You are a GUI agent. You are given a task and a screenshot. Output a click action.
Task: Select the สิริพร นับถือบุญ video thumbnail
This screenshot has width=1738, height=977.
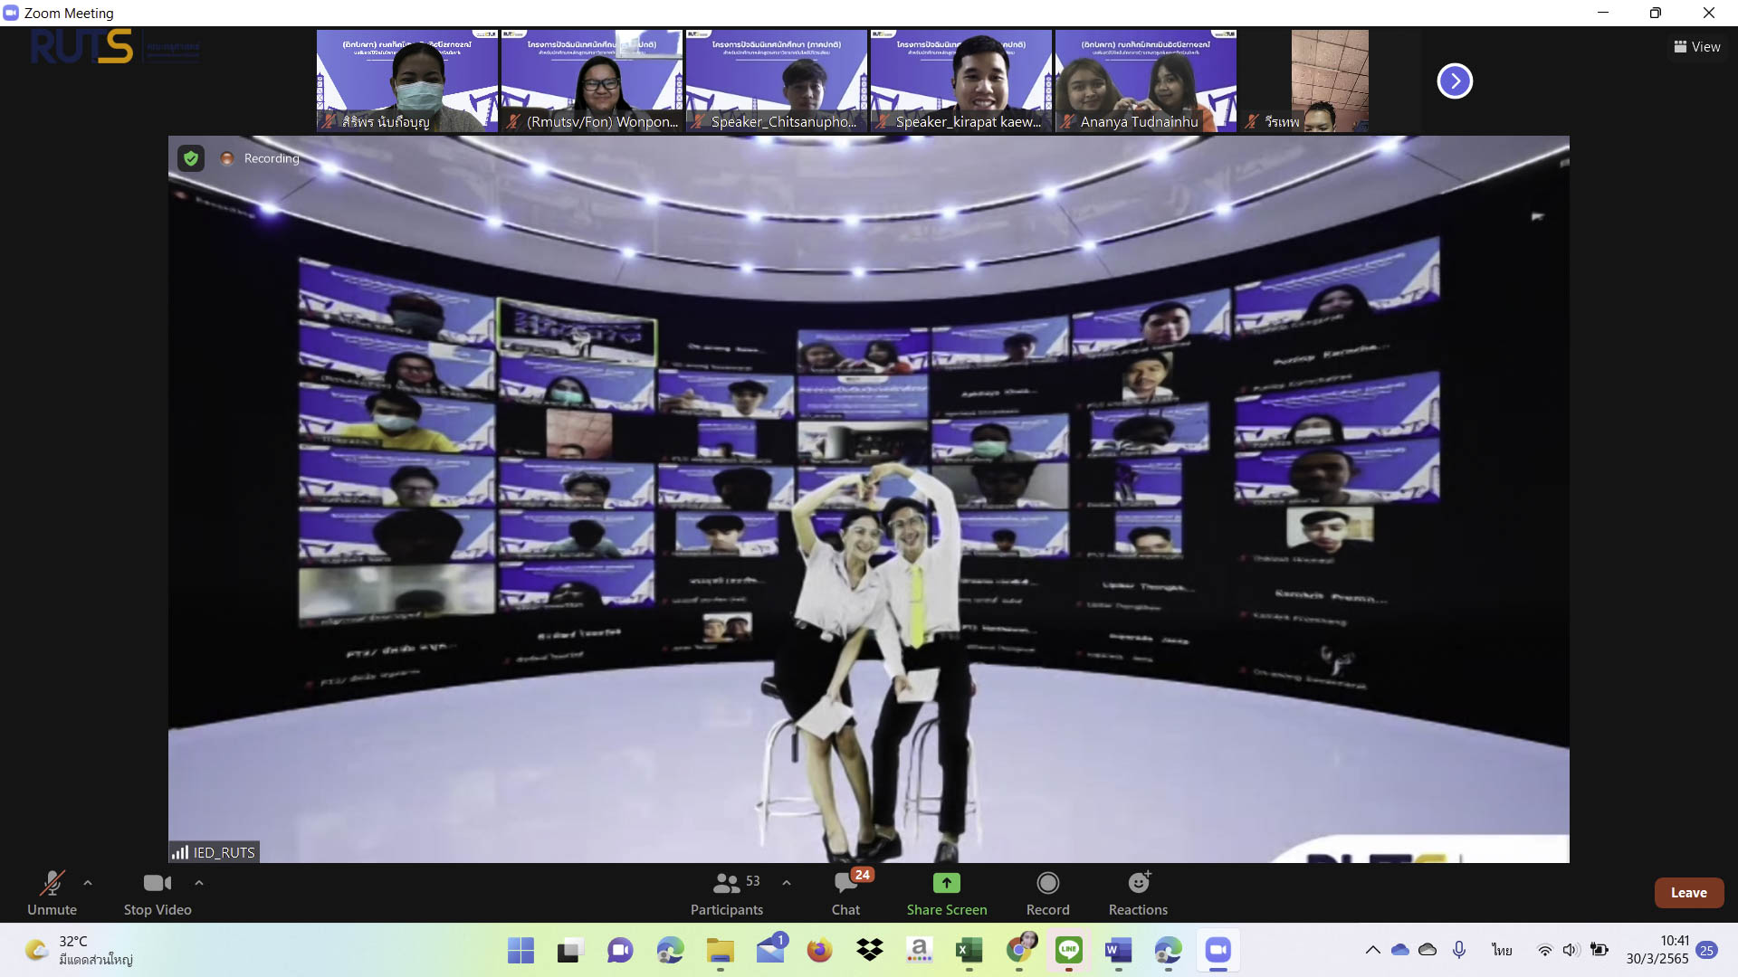pyautogui.click(x=407, y=81)
